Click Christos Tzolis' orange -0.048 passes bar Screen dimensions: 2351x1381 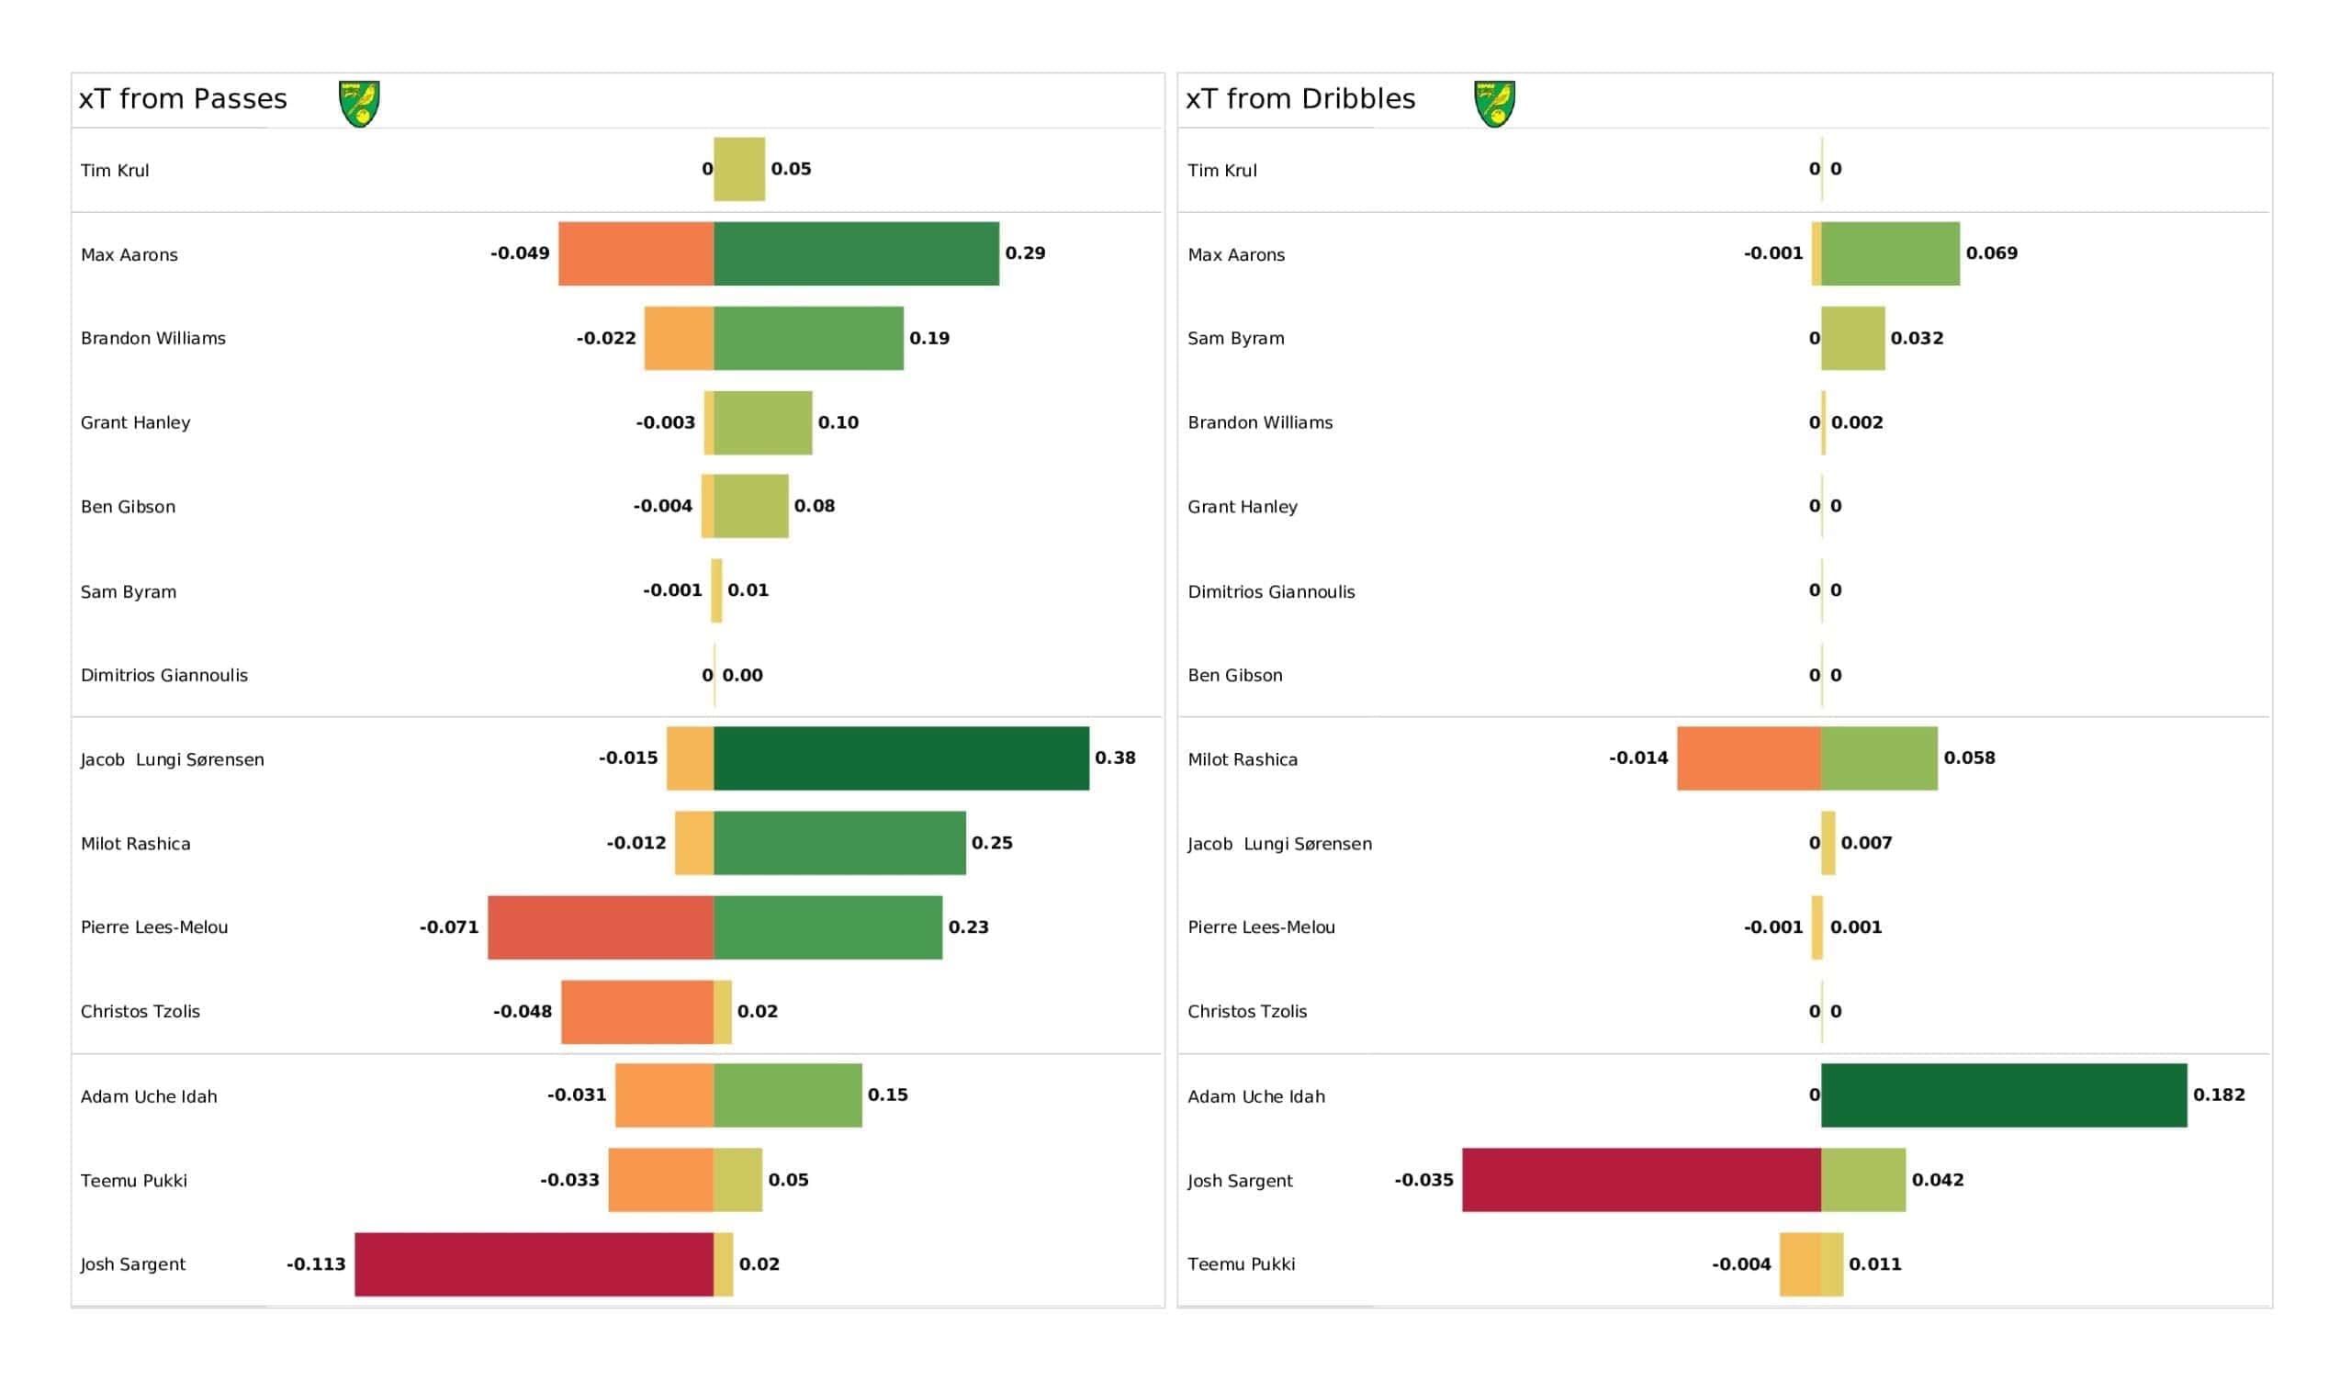pos(637,1012)
